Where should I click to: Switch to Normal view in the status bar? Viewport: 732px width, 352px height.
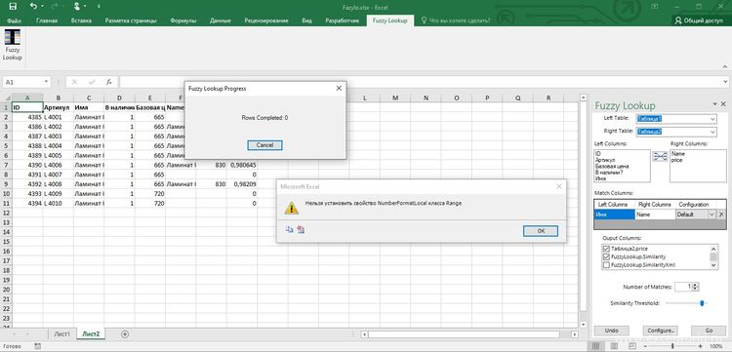click(595, 346)
